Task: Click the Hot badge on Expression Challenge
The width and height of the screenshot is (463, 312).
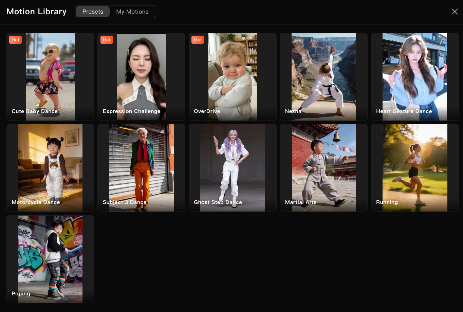Action: click(x=107, y=40)
